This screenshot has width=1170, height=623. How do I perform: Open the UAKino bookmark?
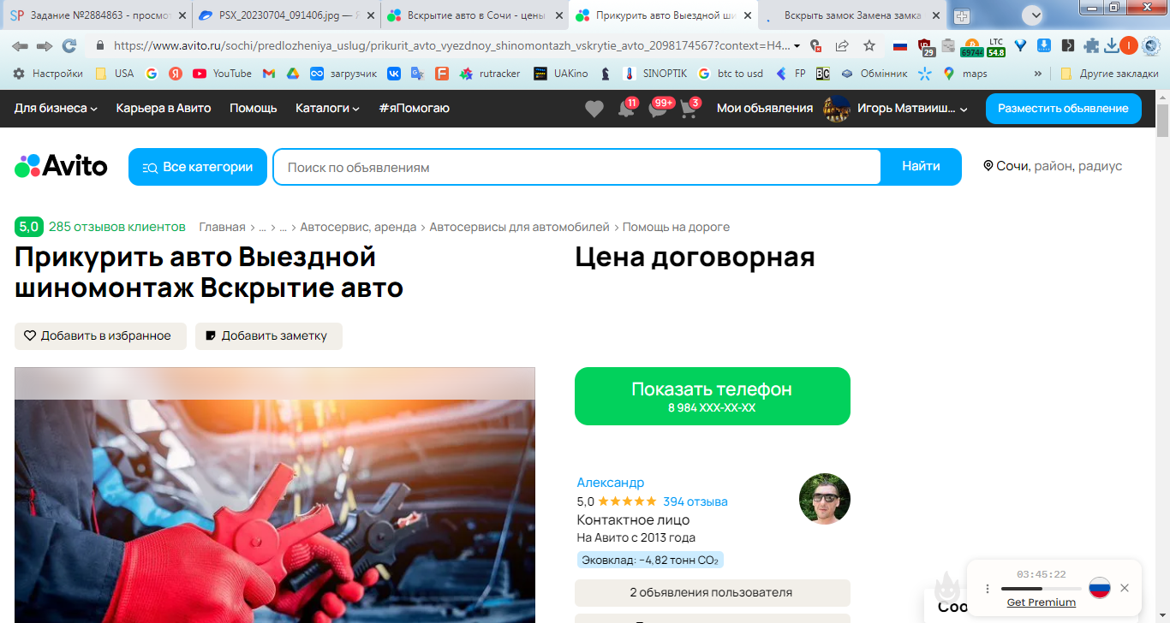point(561,74)
